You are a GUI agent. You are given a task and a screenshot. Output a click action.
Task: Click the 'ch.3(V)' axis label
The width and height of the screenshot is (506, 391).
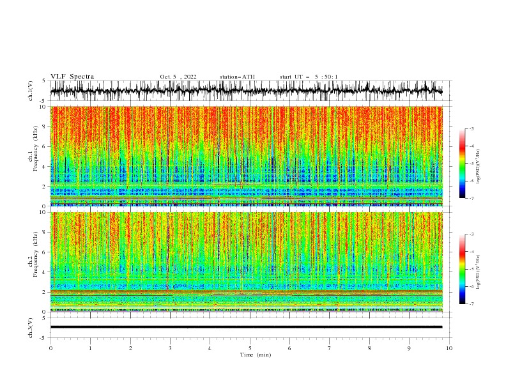pyautogui.click(x=31, y=328)
